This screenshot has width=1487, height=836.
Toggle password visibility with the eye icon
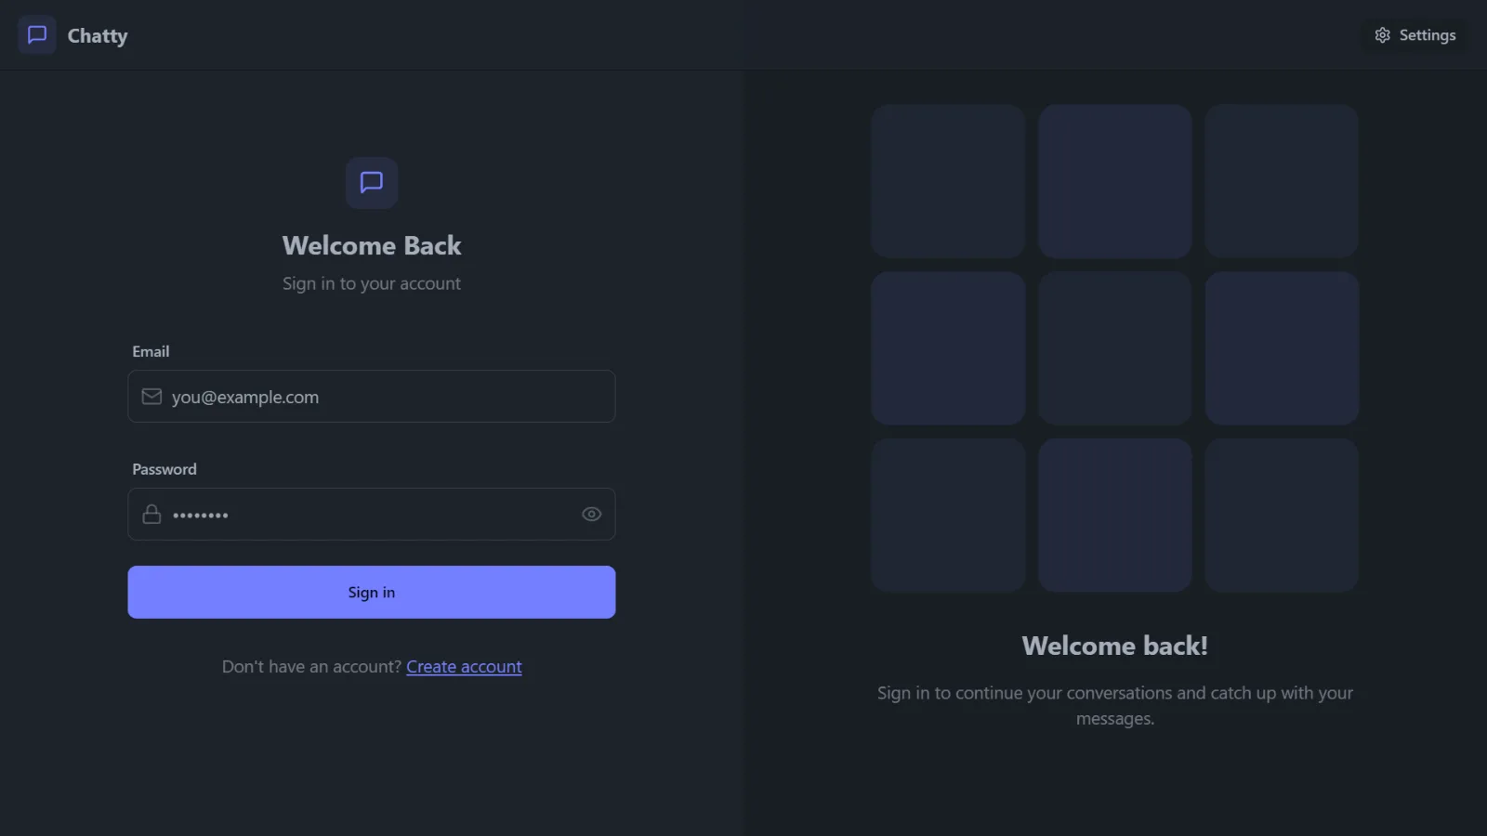pyautogui.click(x=591, y=515)
